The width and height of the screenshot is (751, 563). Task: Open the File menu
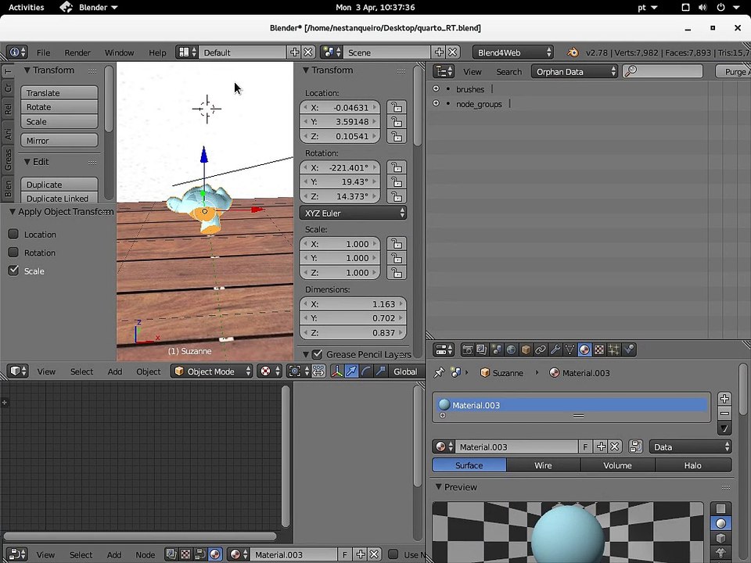pos(43,52)
